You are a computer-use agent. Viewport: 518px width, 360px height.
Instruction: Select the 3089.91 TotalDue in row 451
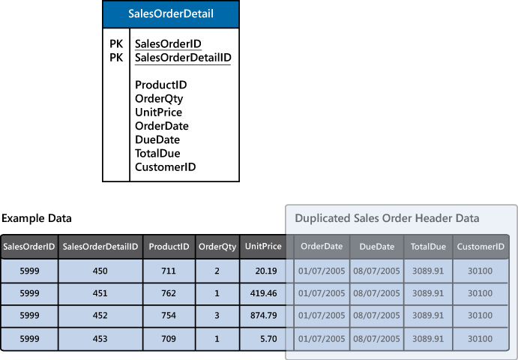[428, 293]
